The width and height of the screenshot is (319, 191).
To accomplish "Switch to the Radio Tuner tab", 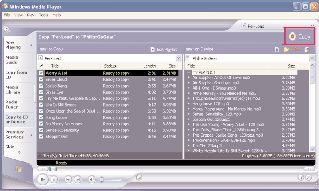I will click(x=18, y=105).
